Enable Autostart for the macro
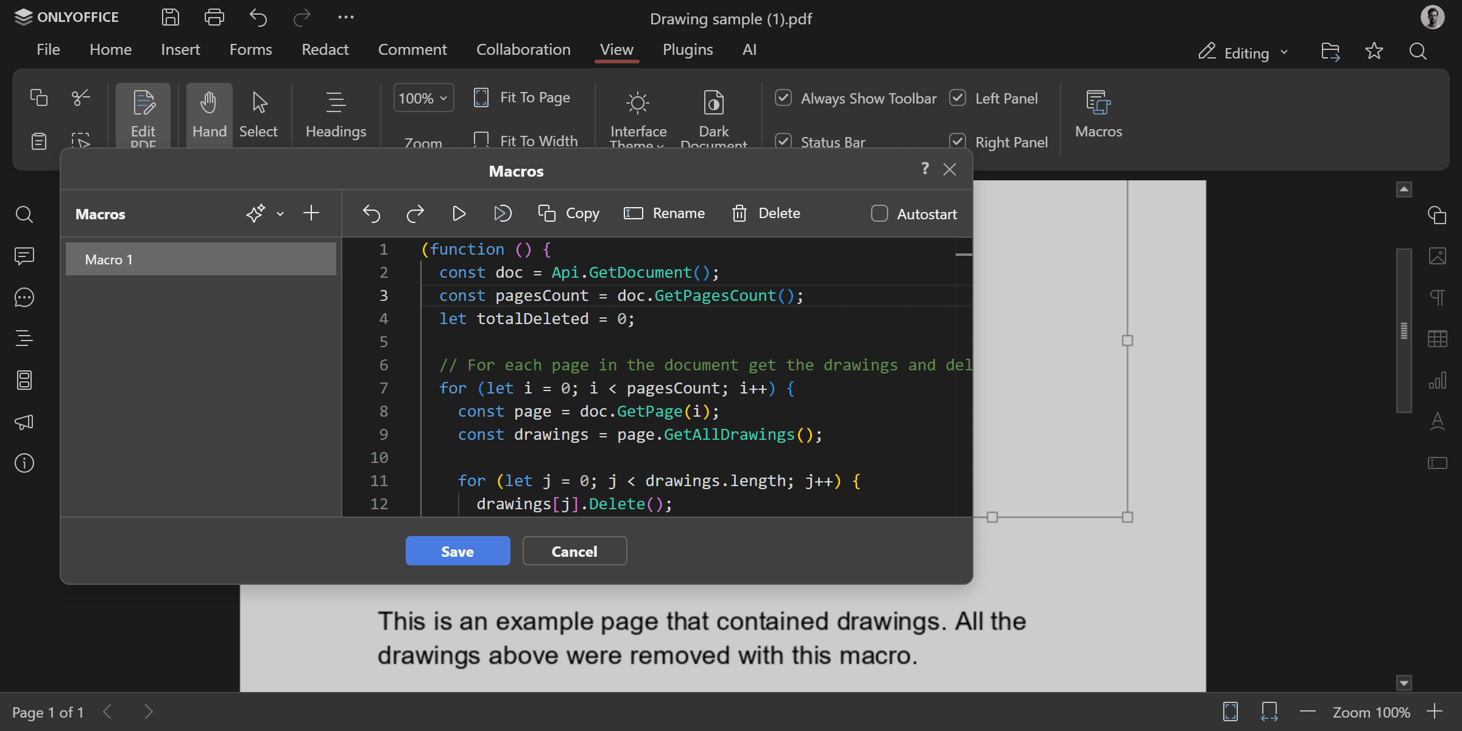1462x731 pixels. (879, 213)
